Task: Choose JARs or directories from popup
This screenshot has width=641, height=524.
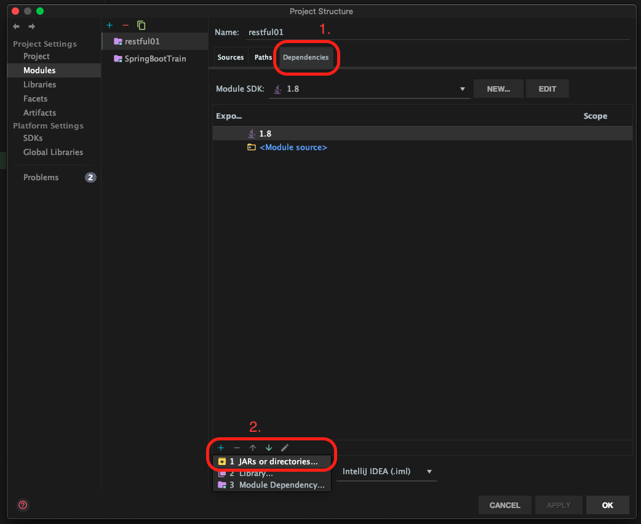Action: [x=273, y=461]
